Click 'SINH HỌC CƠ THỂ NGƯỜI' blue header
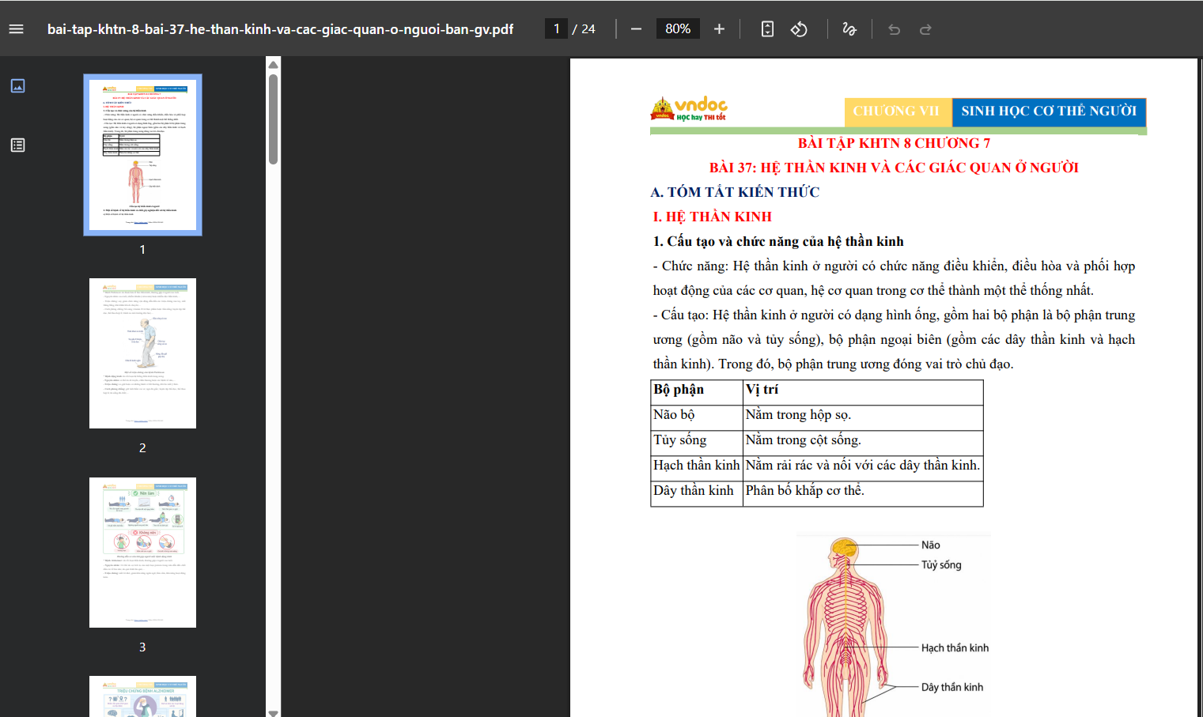The height and width of the screenshot is (717, 1203). tap(1049, 111)
